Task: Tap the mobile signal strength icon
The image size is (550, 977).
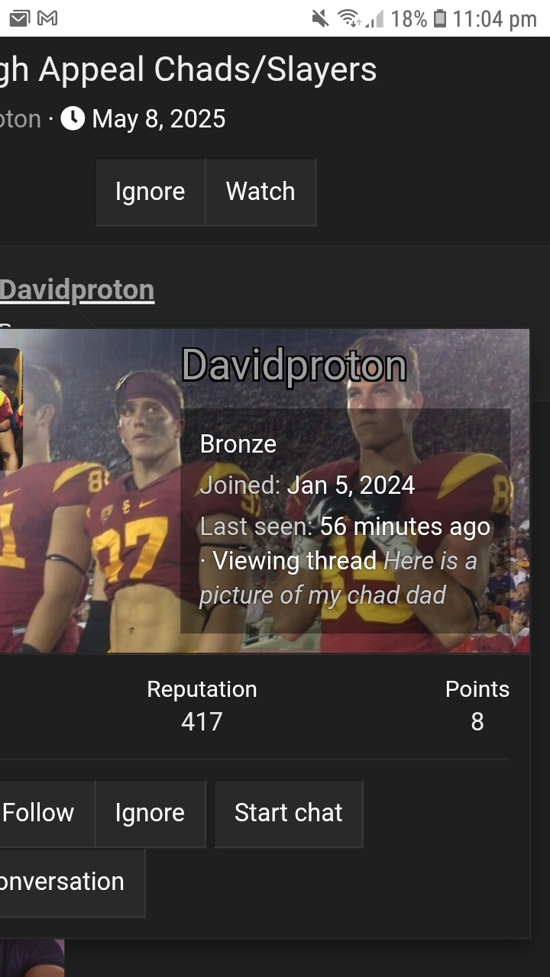Action: (x=374, y=18)
